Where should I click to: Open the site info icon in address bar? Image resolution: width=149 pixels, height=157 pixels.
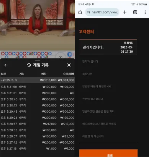[88, 12]
